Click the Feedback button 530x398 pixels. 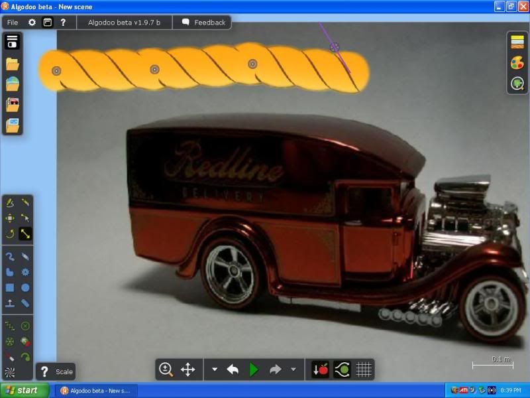coord(203,23)
